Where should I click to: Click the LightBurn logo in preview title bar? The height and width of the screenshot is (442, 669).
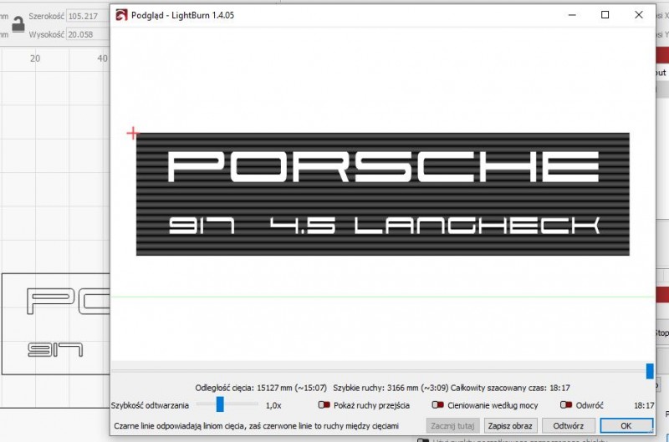pos(121,15)
